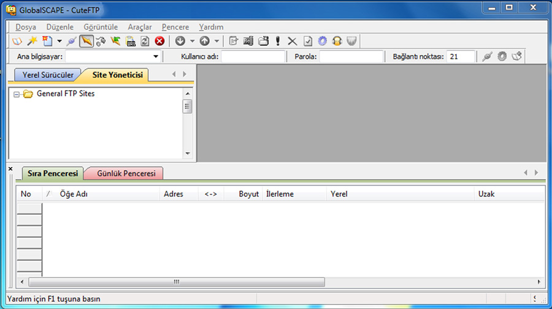Click the headset support icon
The width and height of the screenshot is (552, 309).
tap(337, 41)
